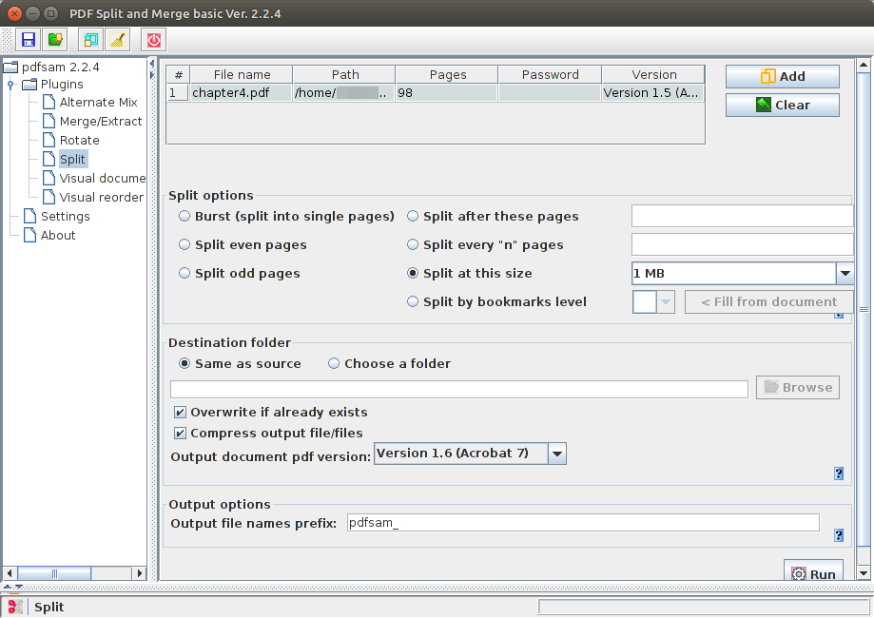874x618 pixels.
Task: Open help for Destination folder section
Action: tap(839, 473)
